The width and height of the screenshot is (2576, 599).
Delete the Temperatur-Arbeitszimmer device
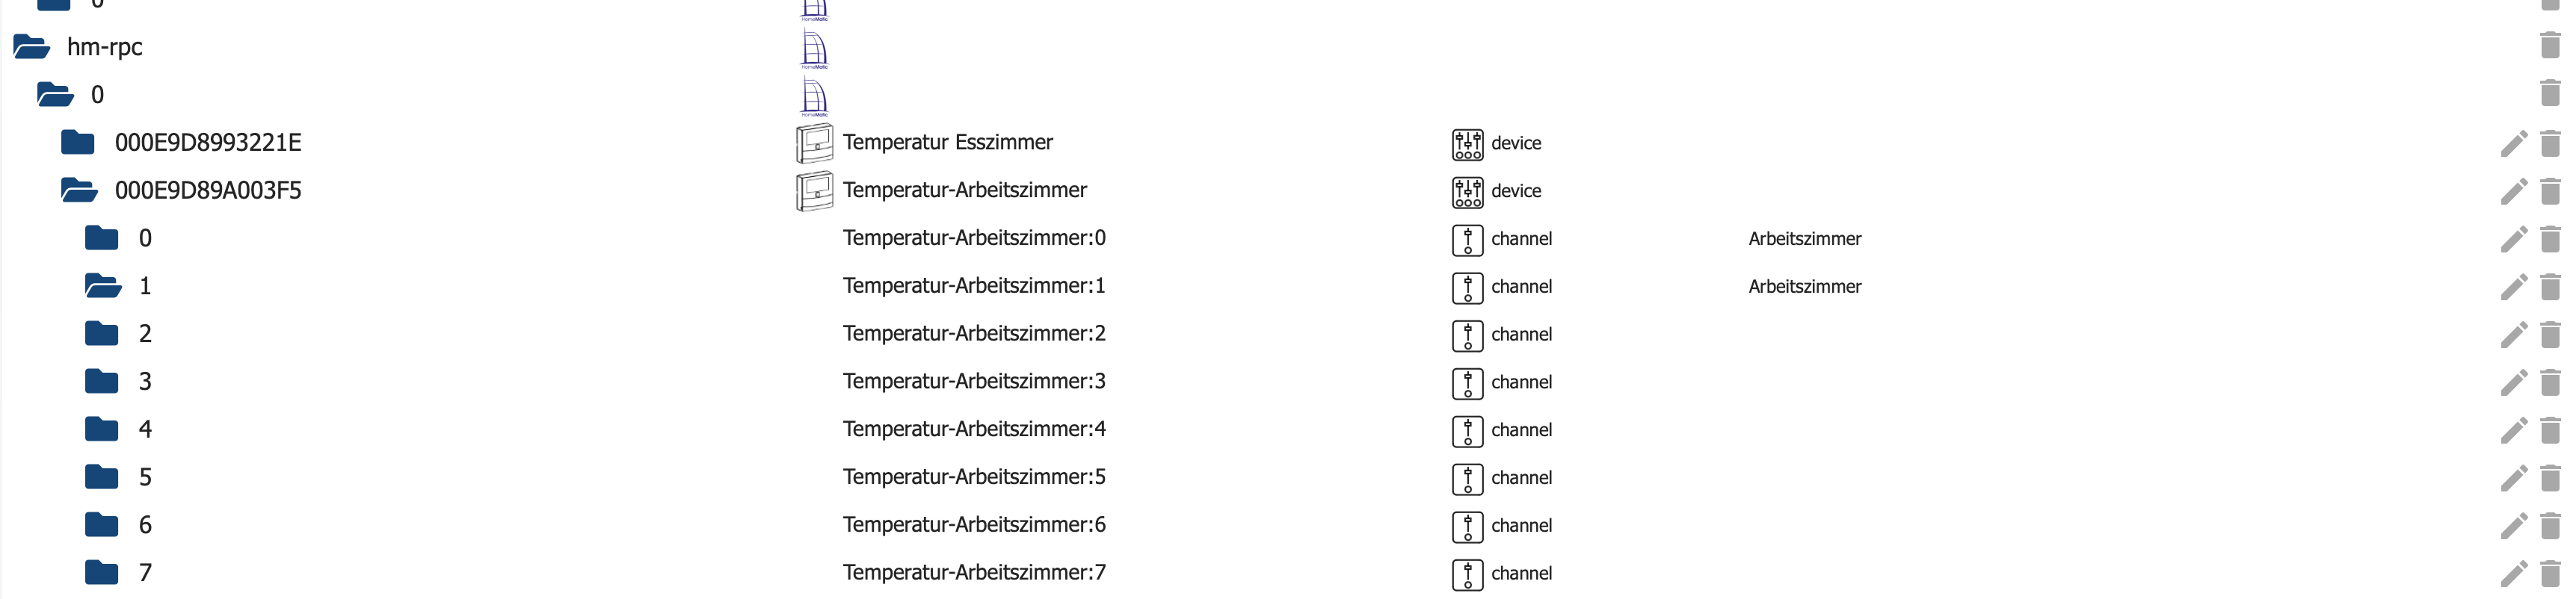(x=2550, y=190)
